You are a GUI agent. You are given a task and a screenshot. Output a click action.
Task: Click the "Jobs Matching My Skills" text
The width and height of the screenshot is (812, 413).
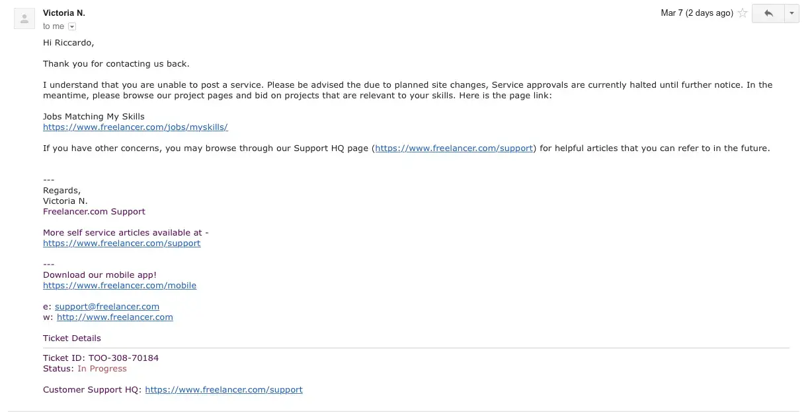pyautogui.click(x=94, y=117)
